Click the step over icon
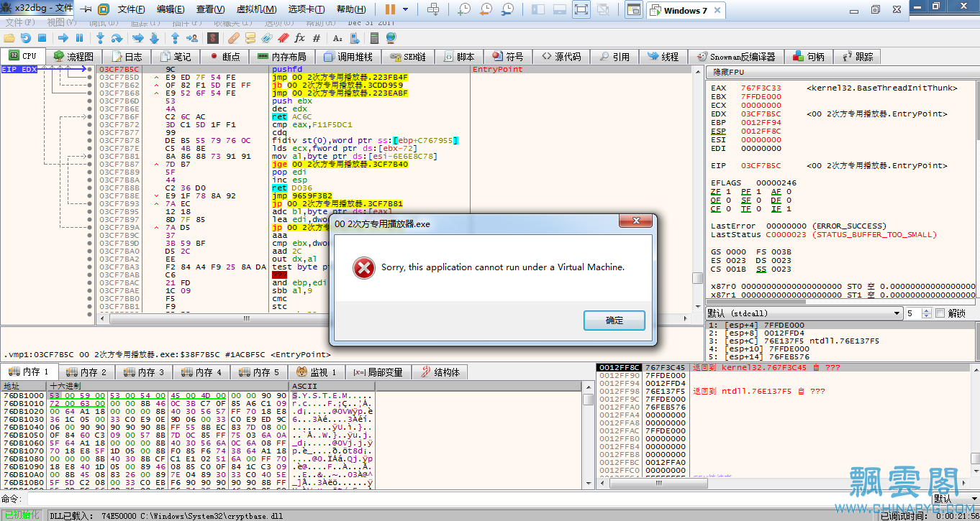 pyautogui.click(x=117, y=37)
